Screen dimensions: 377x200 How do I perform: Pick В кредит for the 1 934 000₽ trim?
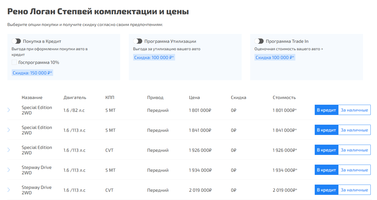tap(326, 170)
